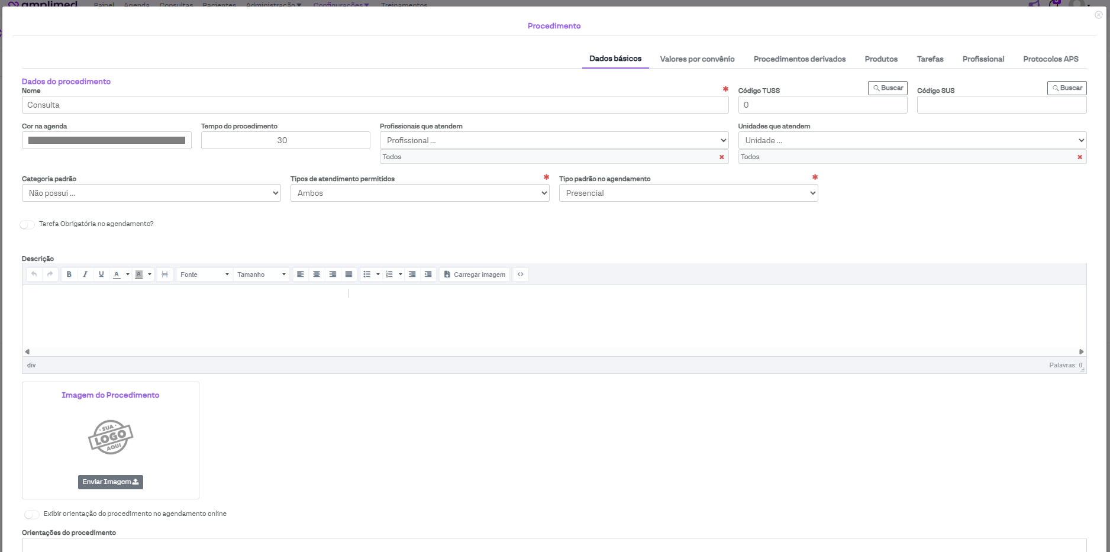Click Buscar next to Código TUSS

point(888,88)
